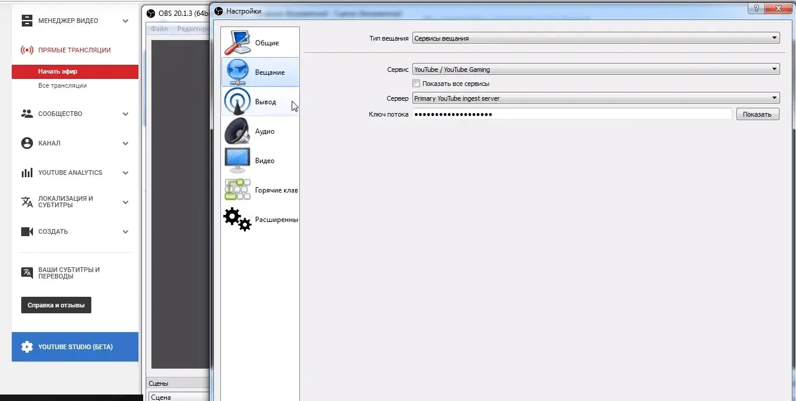
Task: Open the Файл menu in OBS window
Action: (x=159, y=29)
